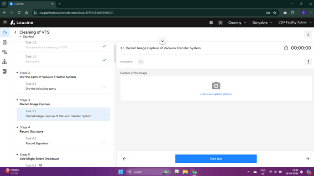Collapse Stage 2 triangle
The width and height of the screenshot is (314, 176).
(17, 73)
